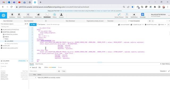
Task: Open the Query ID link
Action: tap(35, 68)
